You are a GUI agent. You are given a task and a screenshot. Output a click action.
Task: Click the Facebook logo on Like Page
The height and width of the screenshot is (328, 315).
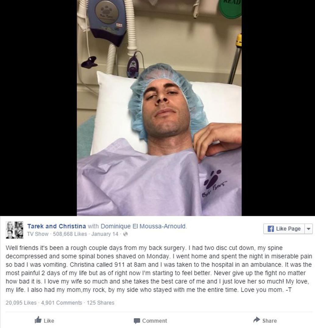(x=271, y=229)
